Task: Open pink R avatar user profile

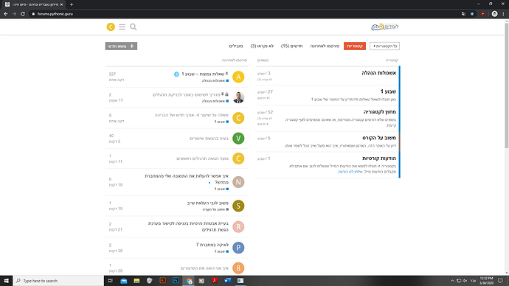Action: pyautogui.click(x=238, y=227)
